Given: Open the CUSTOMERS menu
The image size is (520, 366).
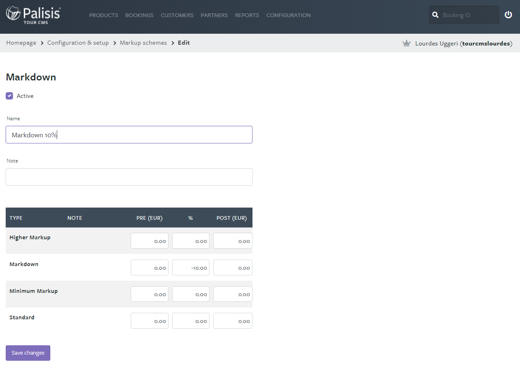Looking at the screenshot, I should coord(177,15).
